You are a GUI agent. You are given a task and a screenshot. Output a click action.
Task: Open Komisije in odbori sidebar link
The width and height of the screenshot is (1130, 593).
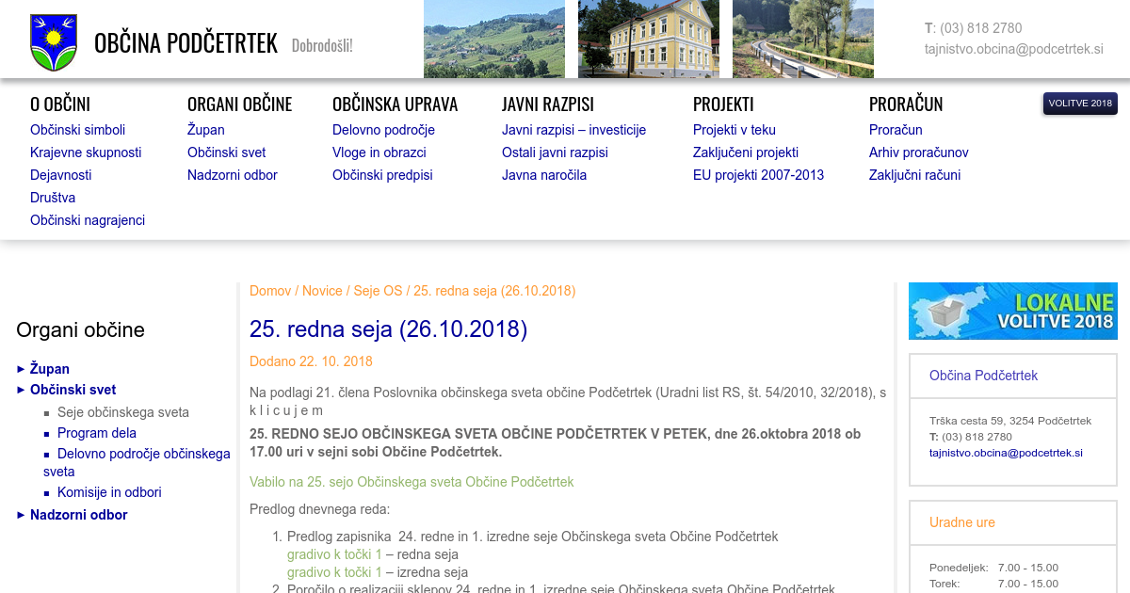108,492
